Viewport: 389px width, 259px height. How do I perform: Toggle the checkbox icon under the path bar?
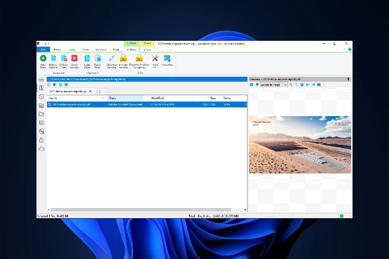(x=66, y=85)
